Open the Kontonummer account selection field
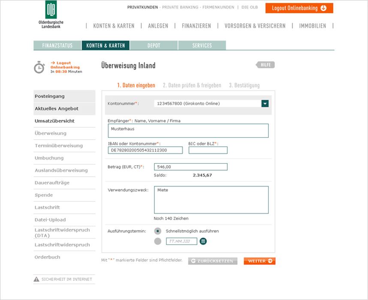368x300 pixels. 211,103
